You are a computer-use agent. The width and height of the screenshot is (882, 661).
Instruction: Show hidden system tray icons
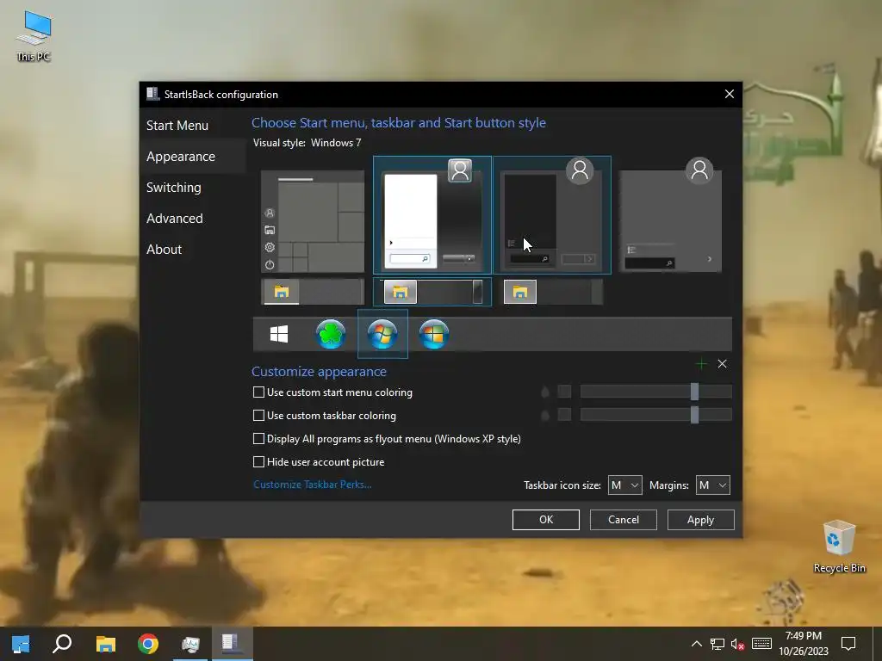click(696, 644)
